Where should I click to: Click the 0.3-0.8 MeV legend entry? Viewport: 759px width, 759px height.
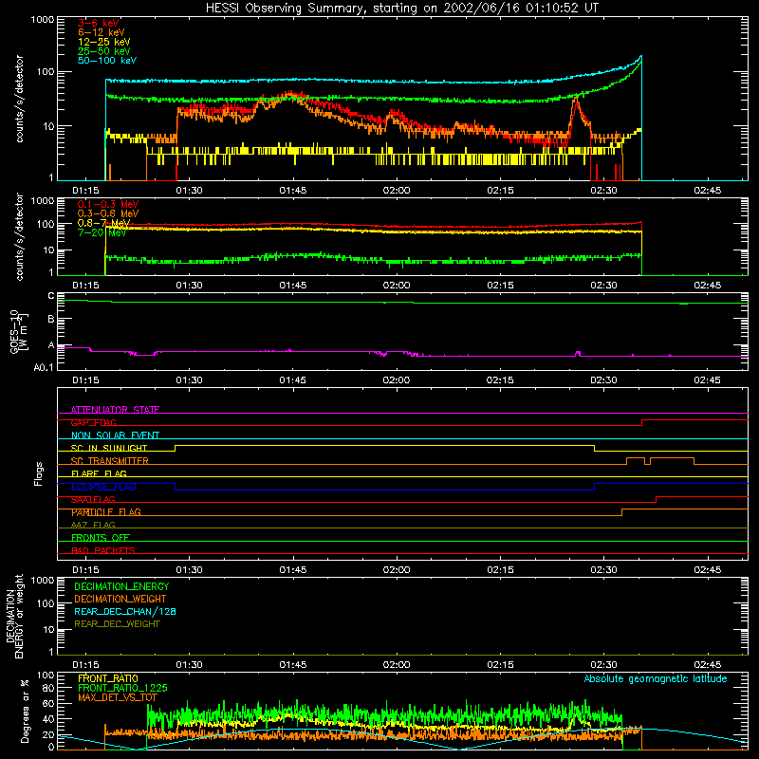pyautogui.click(x=108, y=213)
